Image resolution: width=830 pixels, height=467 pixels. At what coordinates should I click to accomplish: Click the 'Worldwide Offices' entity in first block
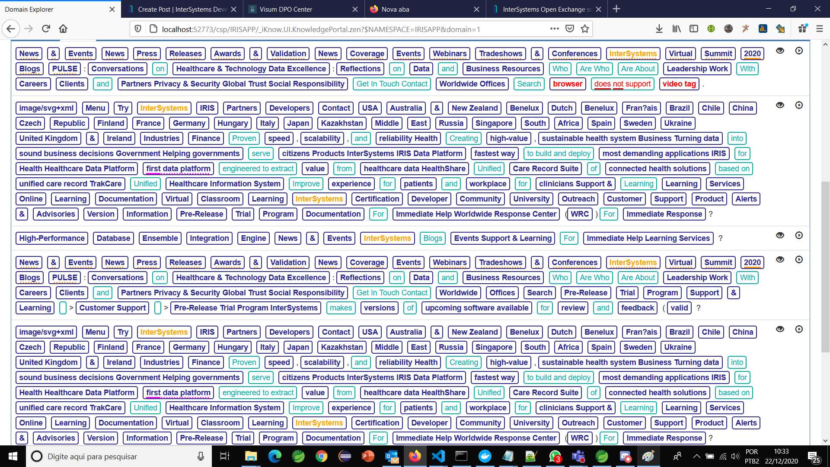[472, 84]
